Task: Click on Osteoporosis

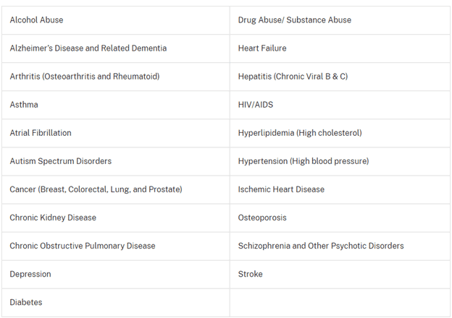Action: 262,218
